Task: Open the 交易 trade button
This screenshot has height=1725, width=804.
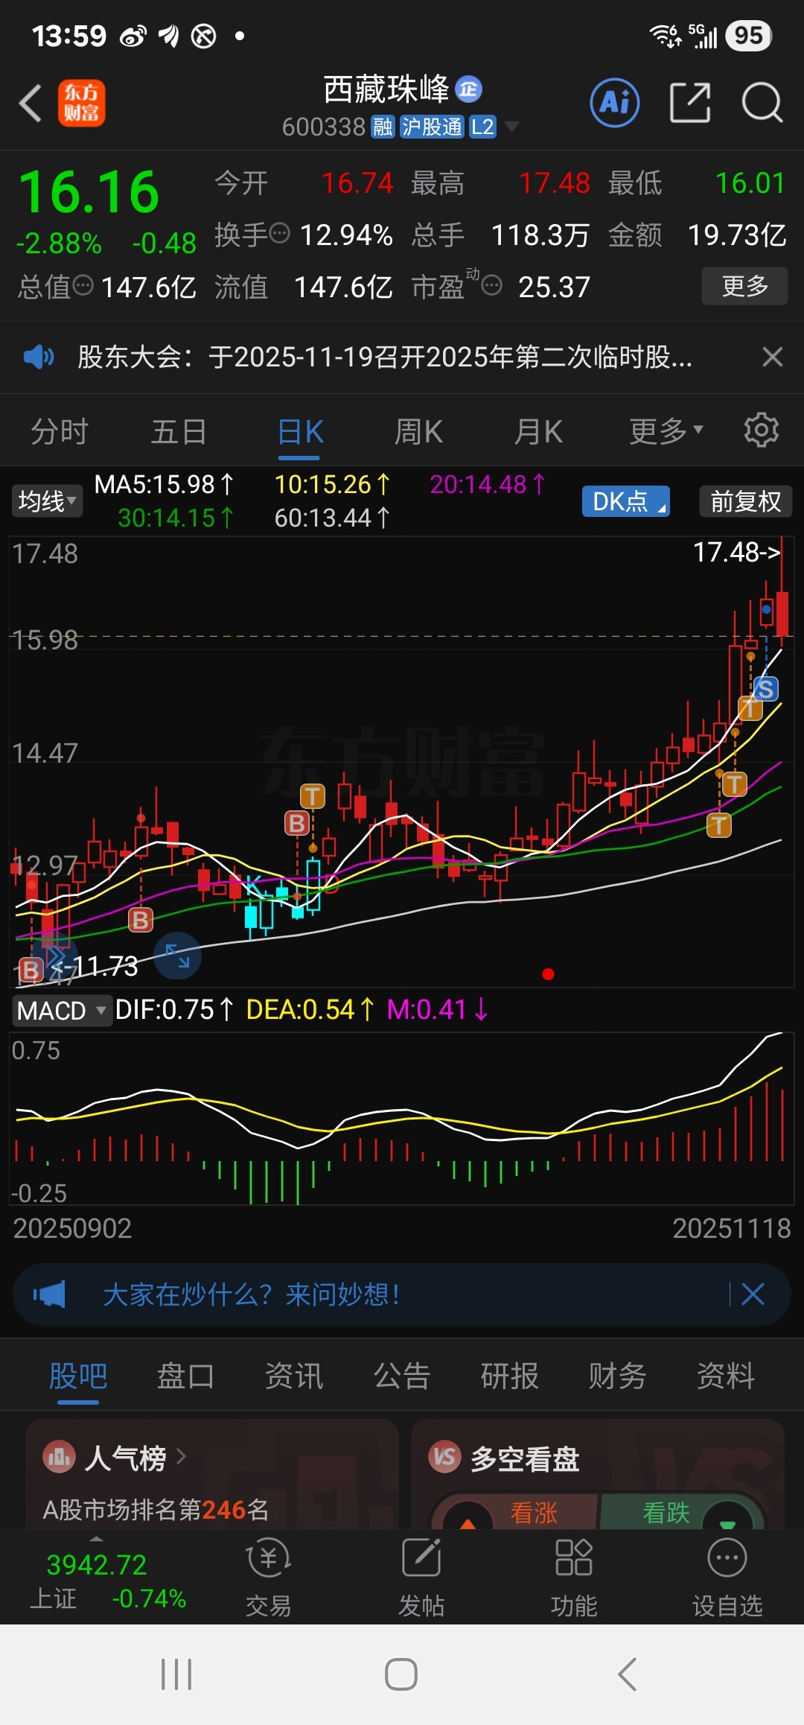Action: (x=268, y=1579)
